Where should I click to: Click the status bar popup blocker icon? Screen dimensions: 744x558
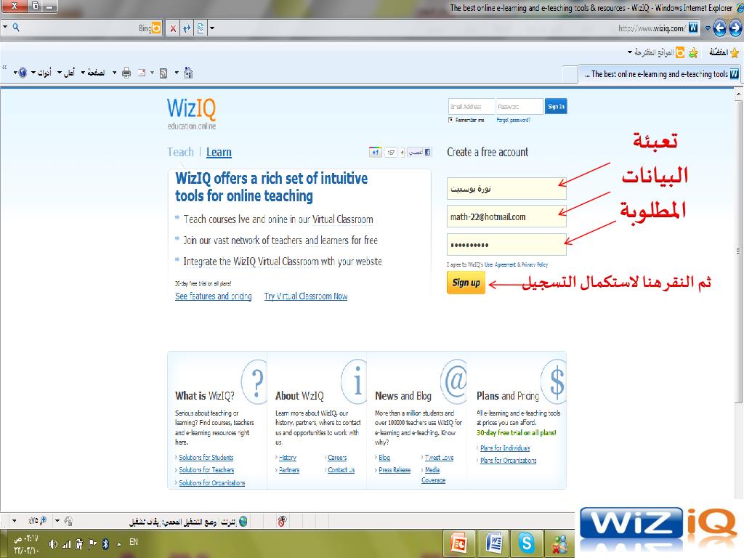point(282,522)
